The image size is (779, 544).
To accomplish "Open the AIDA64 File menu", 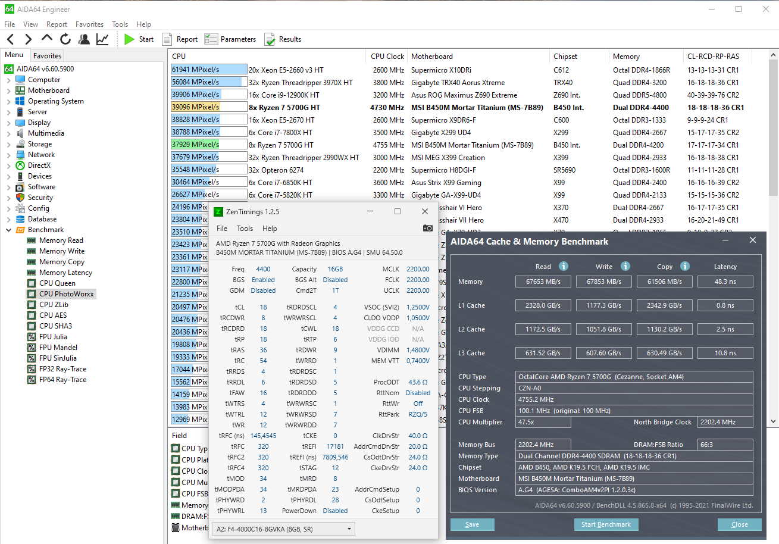I will pyautogui.click(x=10, y=24).
